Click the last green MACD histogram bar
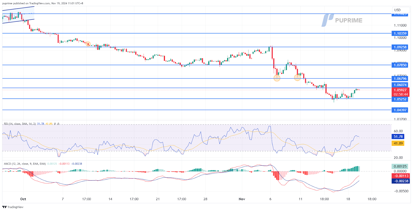 click(x=359, y=169)
